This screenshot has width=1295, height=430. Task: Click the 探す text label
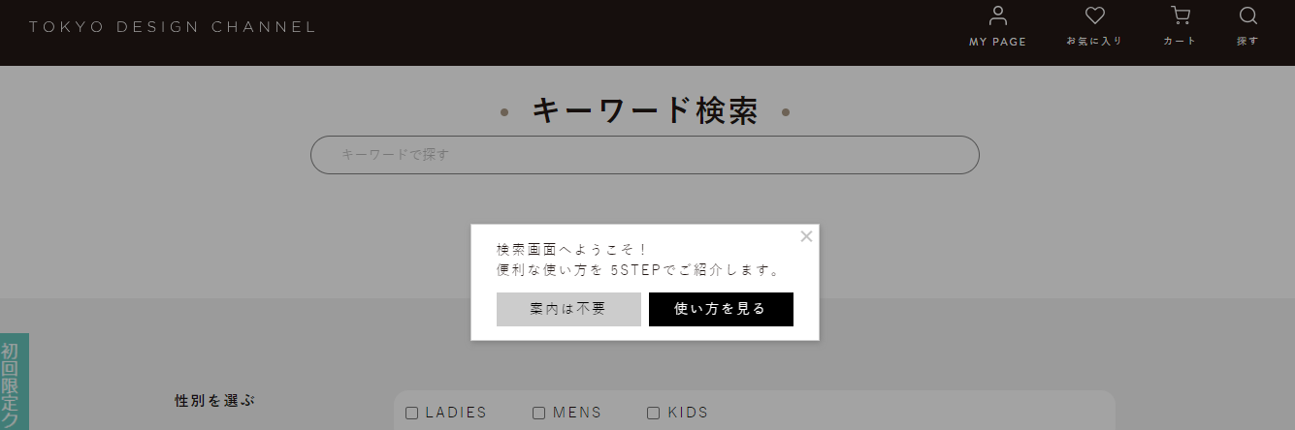coord(1248,42)
